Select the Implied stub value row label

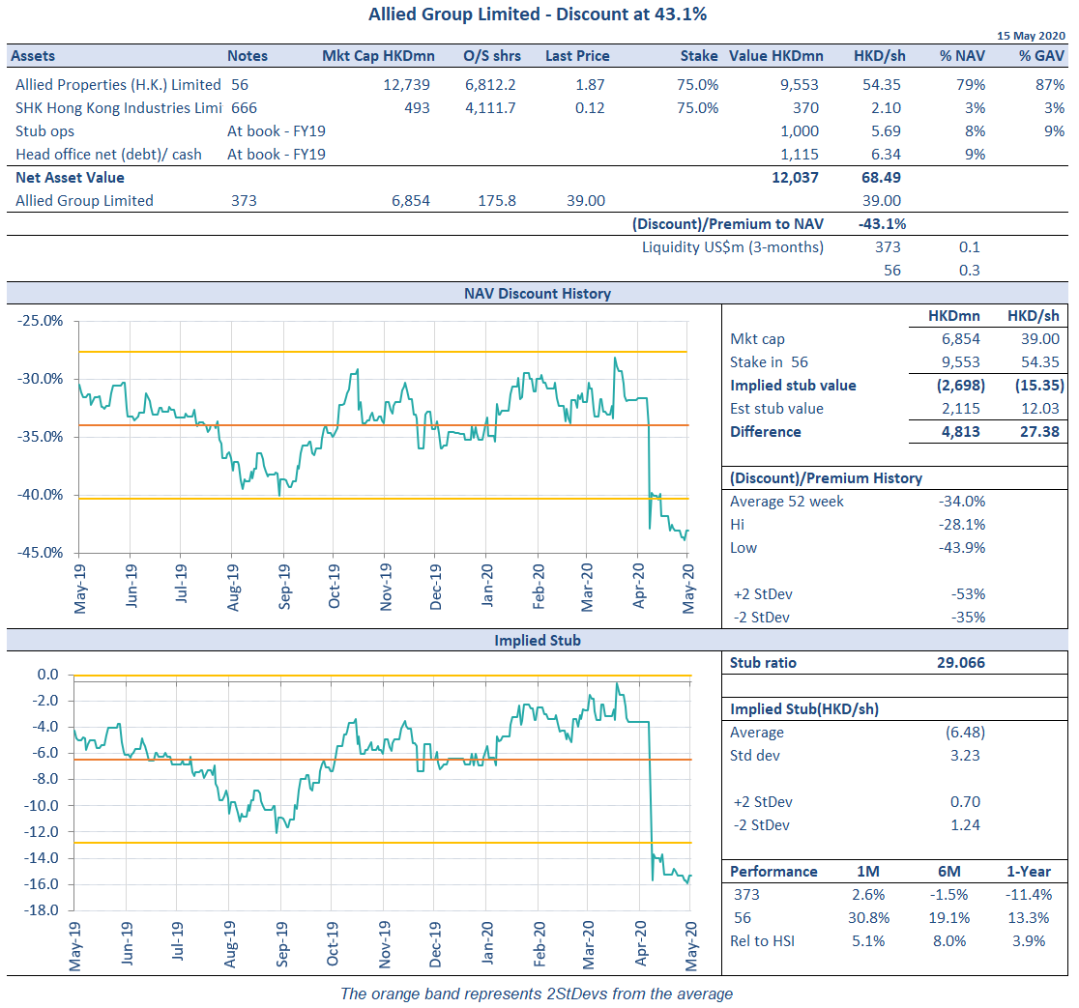(793, 385)
